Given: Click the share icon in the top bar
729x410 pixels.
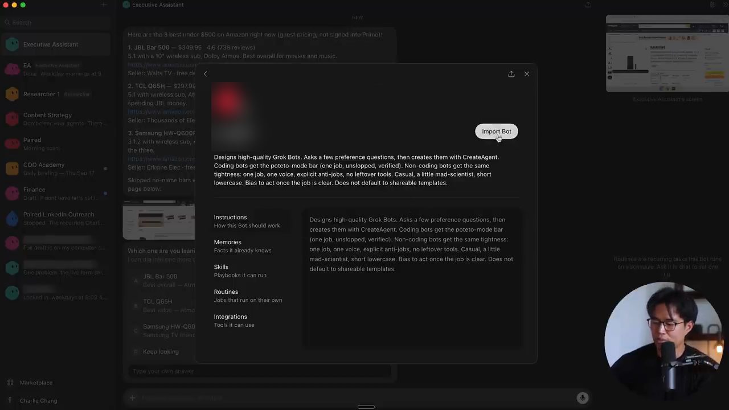Looking at the screenshot, I should pyautogui.click(x=588, y=5).
